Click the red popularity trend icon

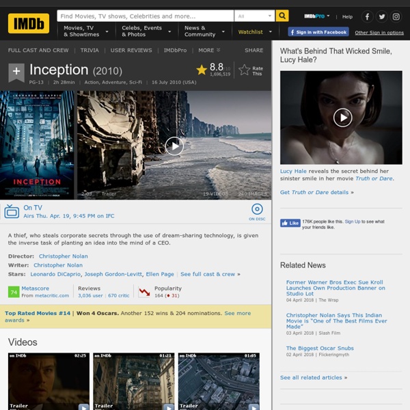pos(144,292)
